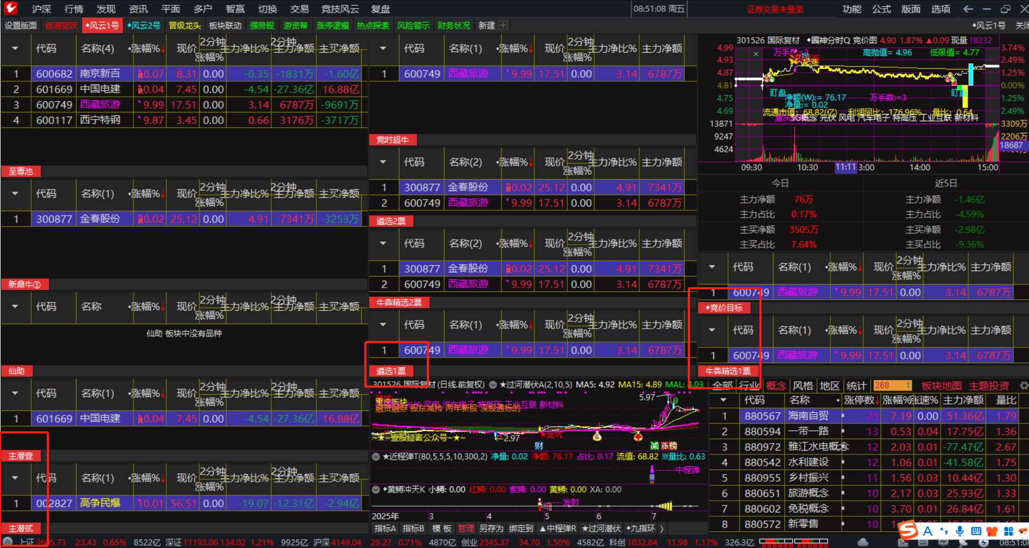This screenshot has height=548, width=1029.
Task: Click the orange 268 progress bar
Action: pos(892,386)
